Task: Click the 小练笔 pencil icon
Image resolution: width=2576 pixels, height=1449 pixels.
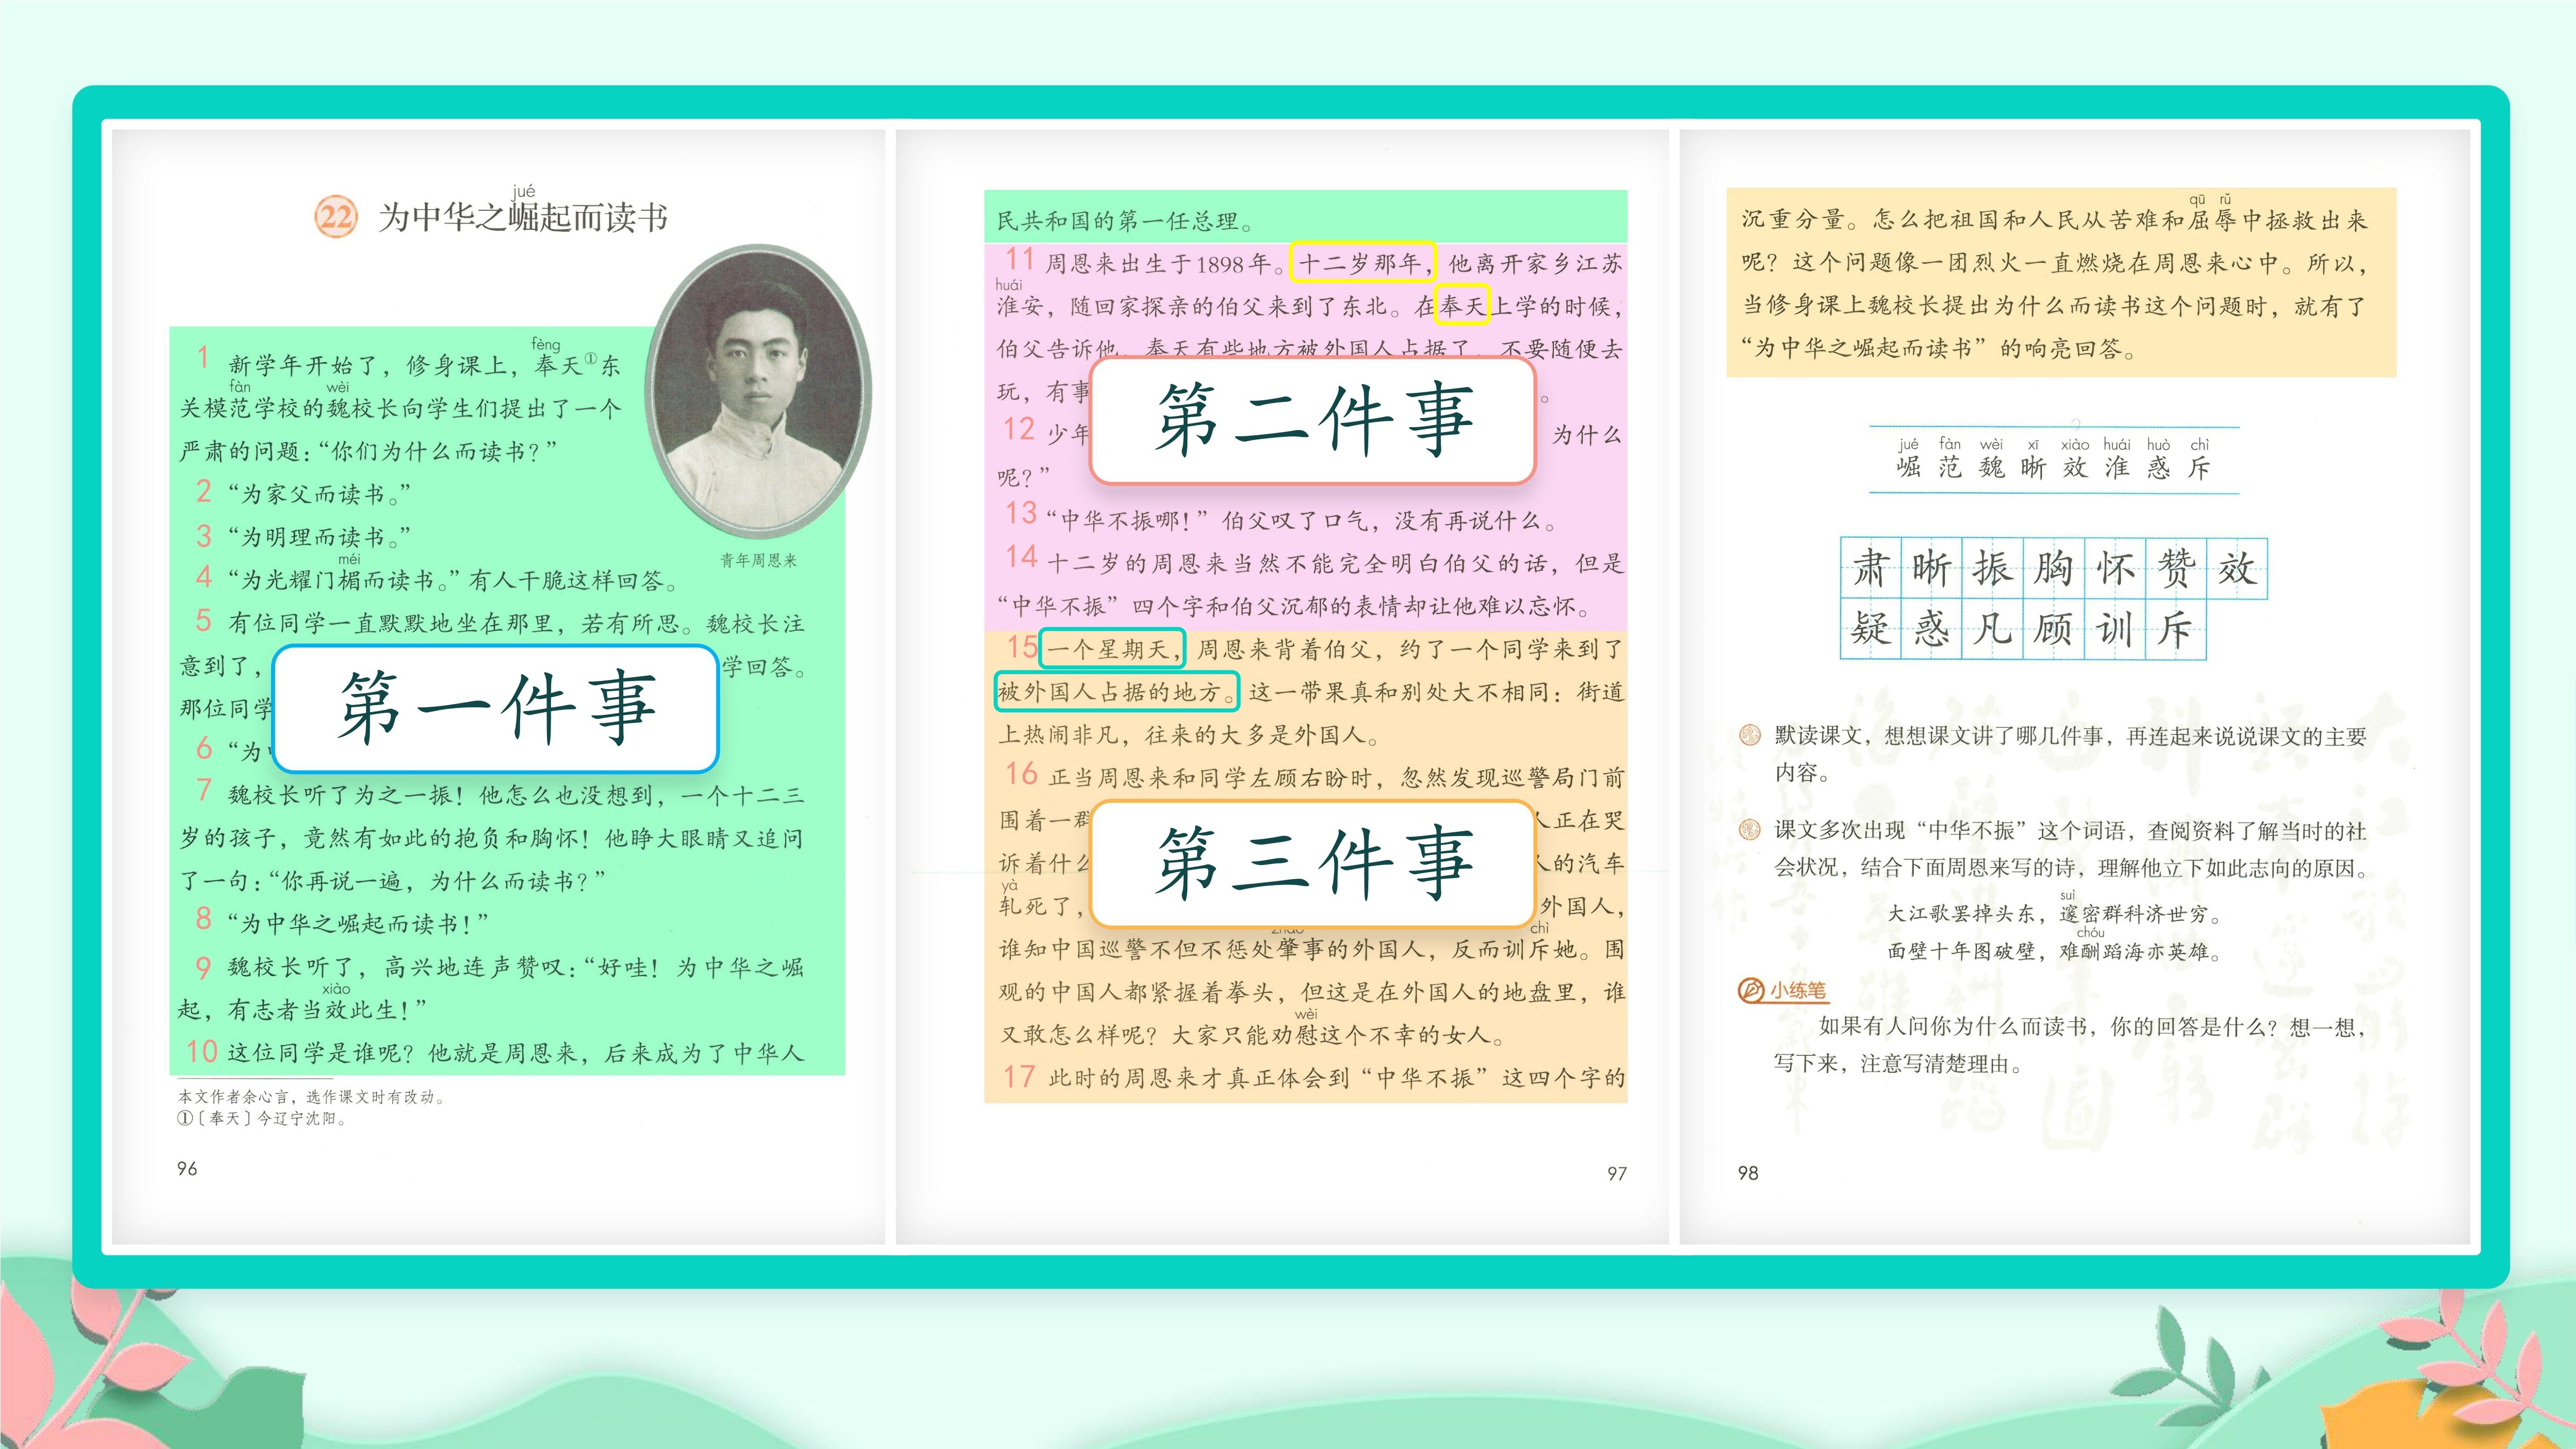Action: [x=1751, y=990]
